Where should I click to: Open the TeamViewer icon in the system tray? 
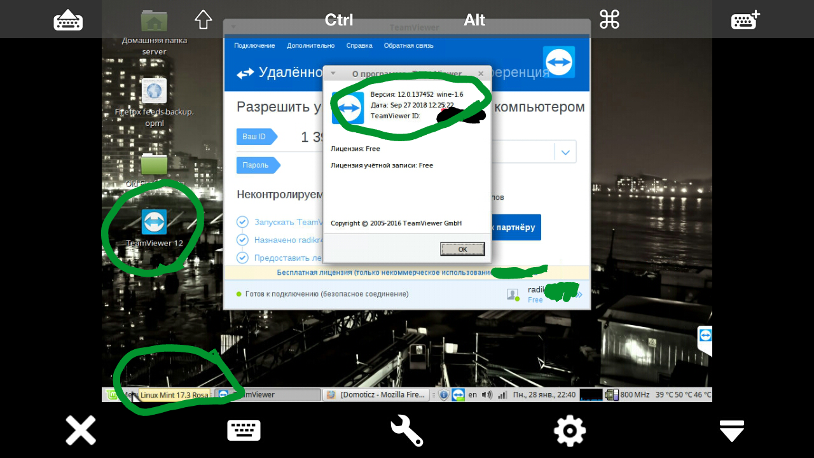pos(458,395)
